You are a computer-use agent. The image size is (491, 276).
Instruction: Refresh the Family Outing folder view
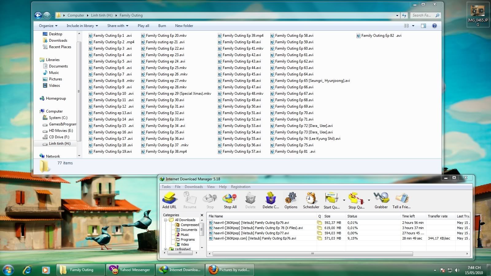pos(404,15)
